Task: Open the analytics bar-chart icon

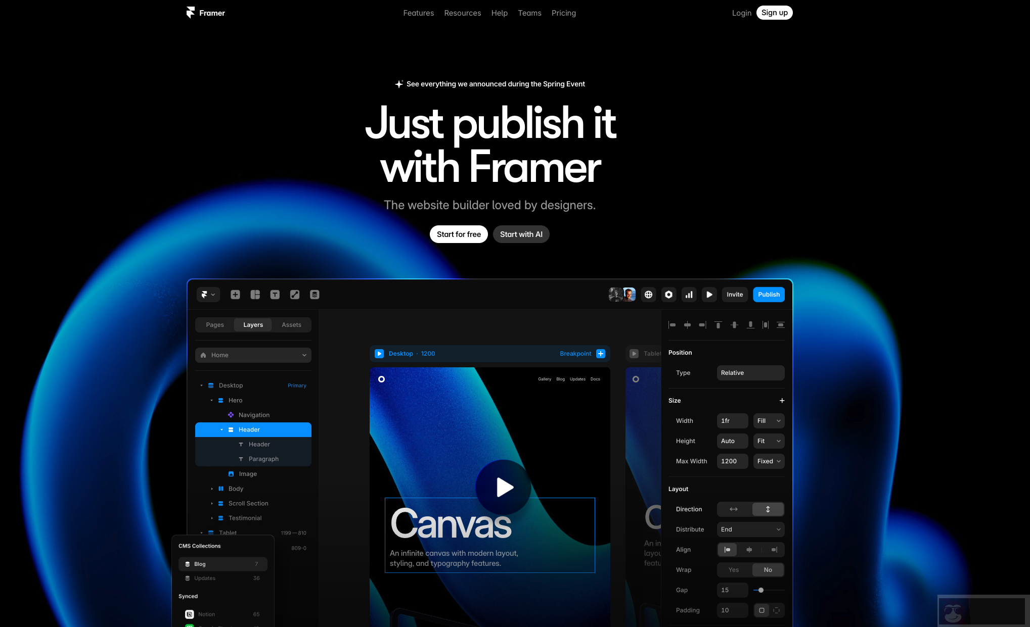Action: (689, 295)
